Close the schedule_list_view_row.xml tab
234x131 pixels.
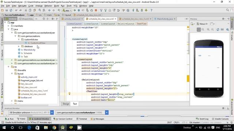116,19
